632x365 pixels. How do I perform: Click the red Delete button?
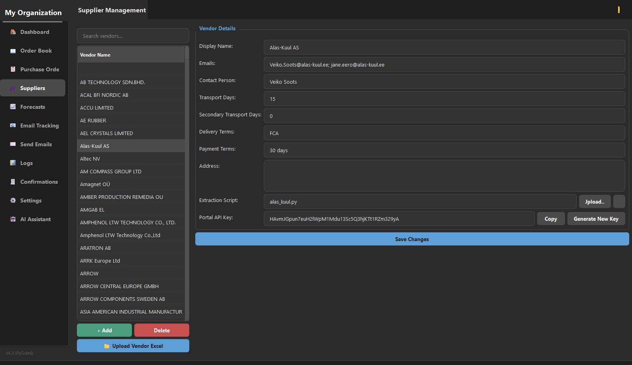coord(162,330)
